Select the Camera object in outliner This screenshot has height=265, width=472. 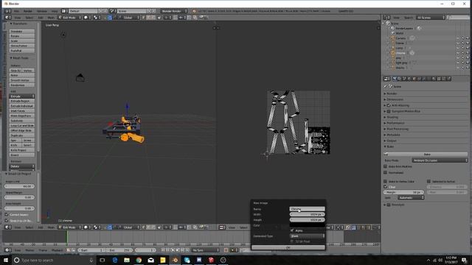tap(400, 38)
